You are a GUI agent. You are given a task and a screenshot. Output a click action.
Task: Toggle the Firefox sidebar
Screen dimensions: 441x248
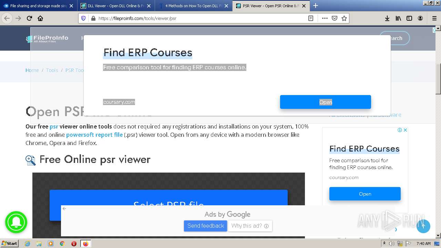click(x=409, y=18)
